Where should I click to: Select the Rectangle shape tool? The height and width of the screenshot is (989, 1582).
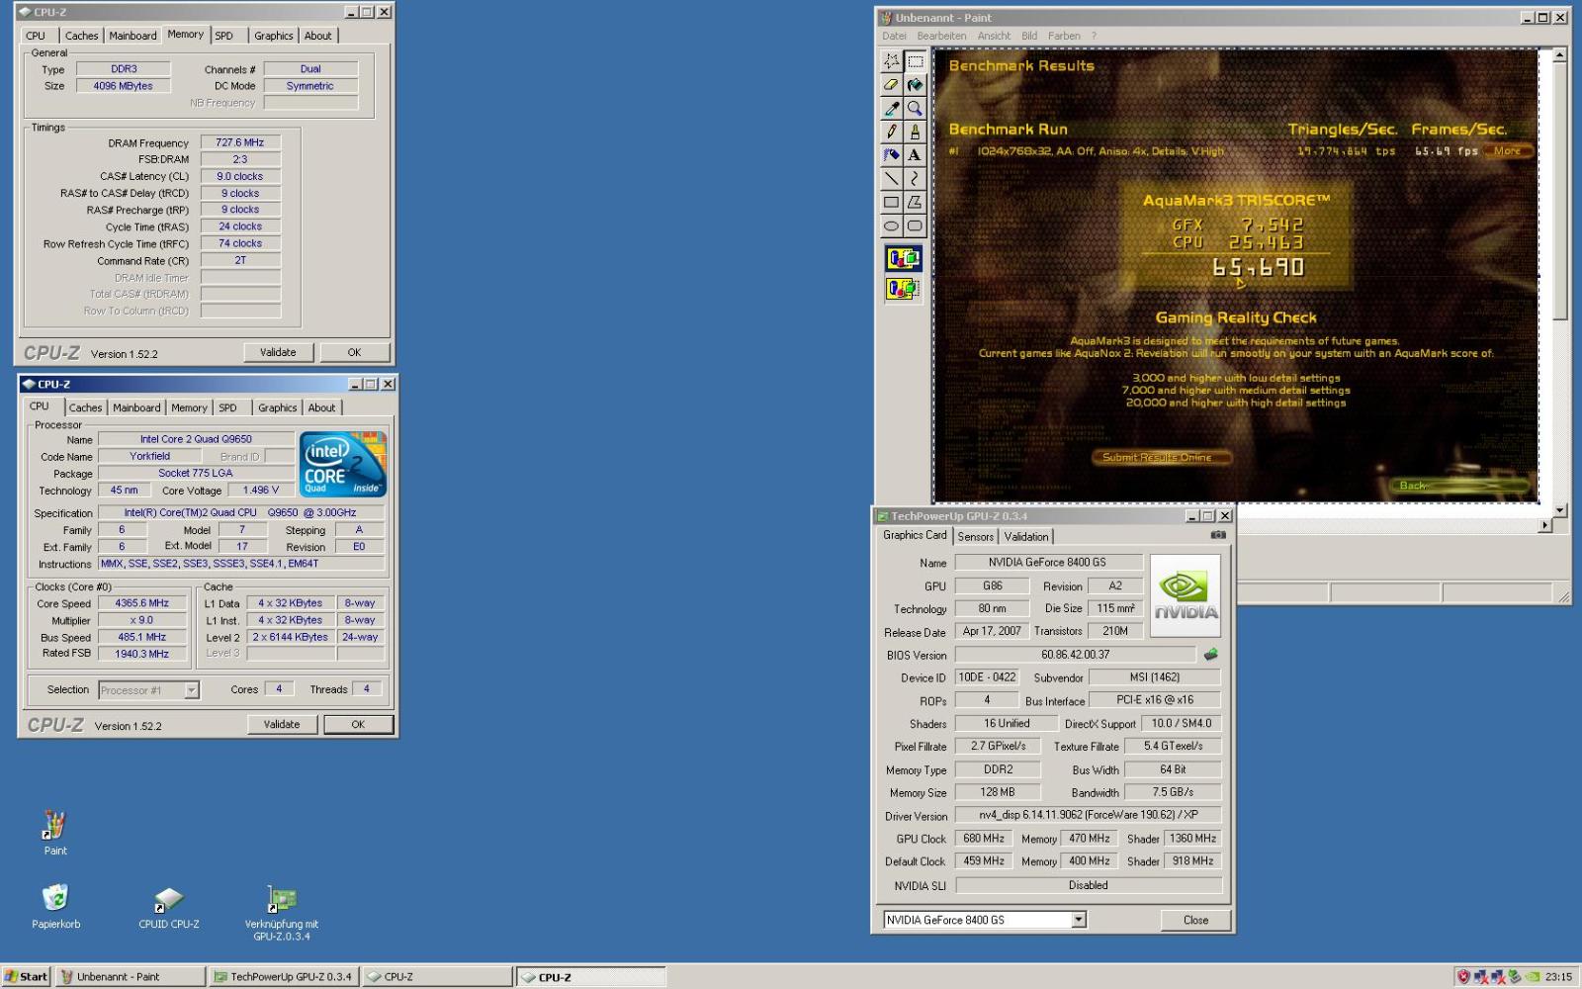coord(892,203)
